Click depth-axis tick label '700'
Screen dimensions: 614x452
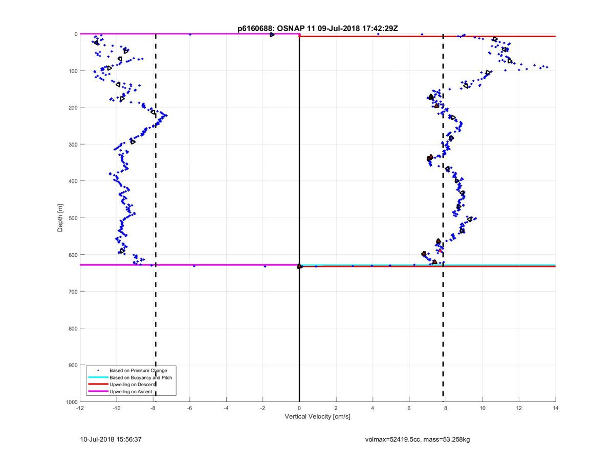[73, 292]
